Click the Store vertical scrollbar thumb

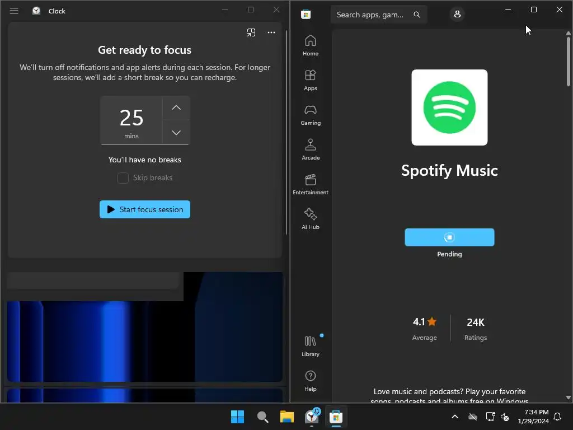[569, 61]
